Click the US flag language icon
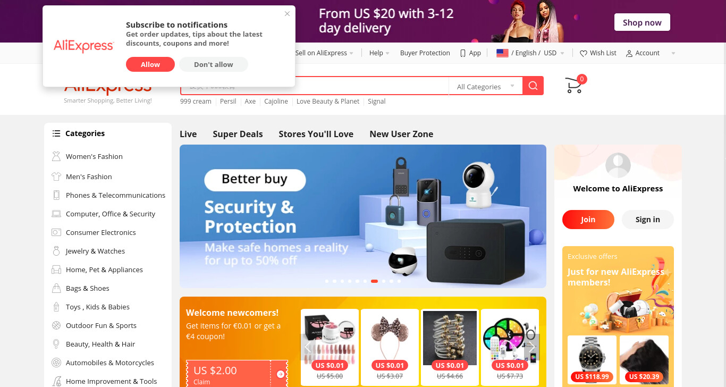The image size is (726, 387). point(502,53)
